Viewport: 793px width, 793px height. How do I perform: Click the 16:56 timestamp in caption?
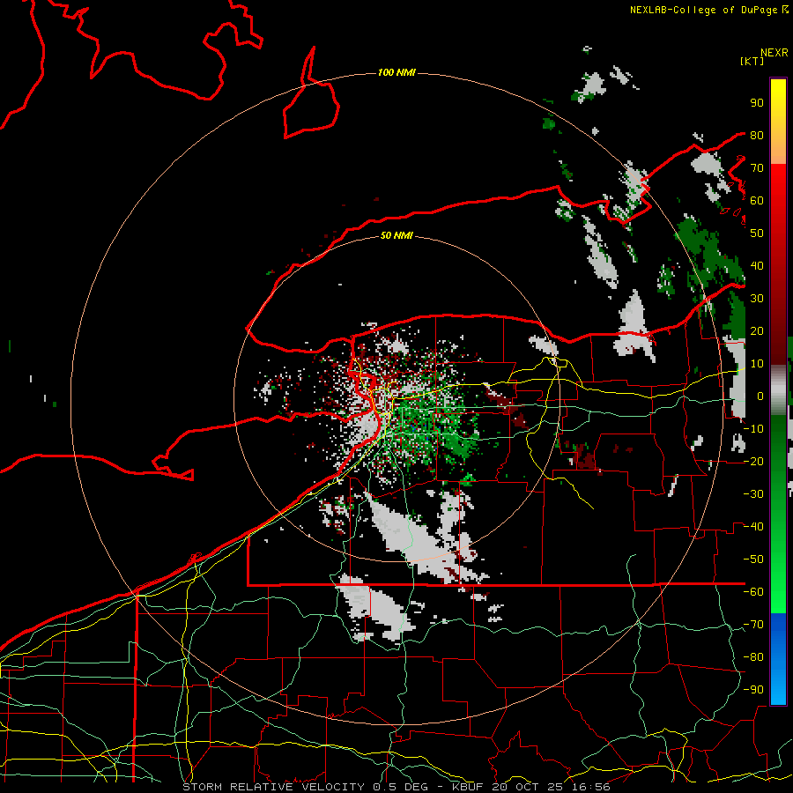click(x=590, y=787)
